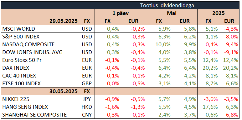242x120 pixels.
Task: Click the Mai column header
Action: point(172,13)
